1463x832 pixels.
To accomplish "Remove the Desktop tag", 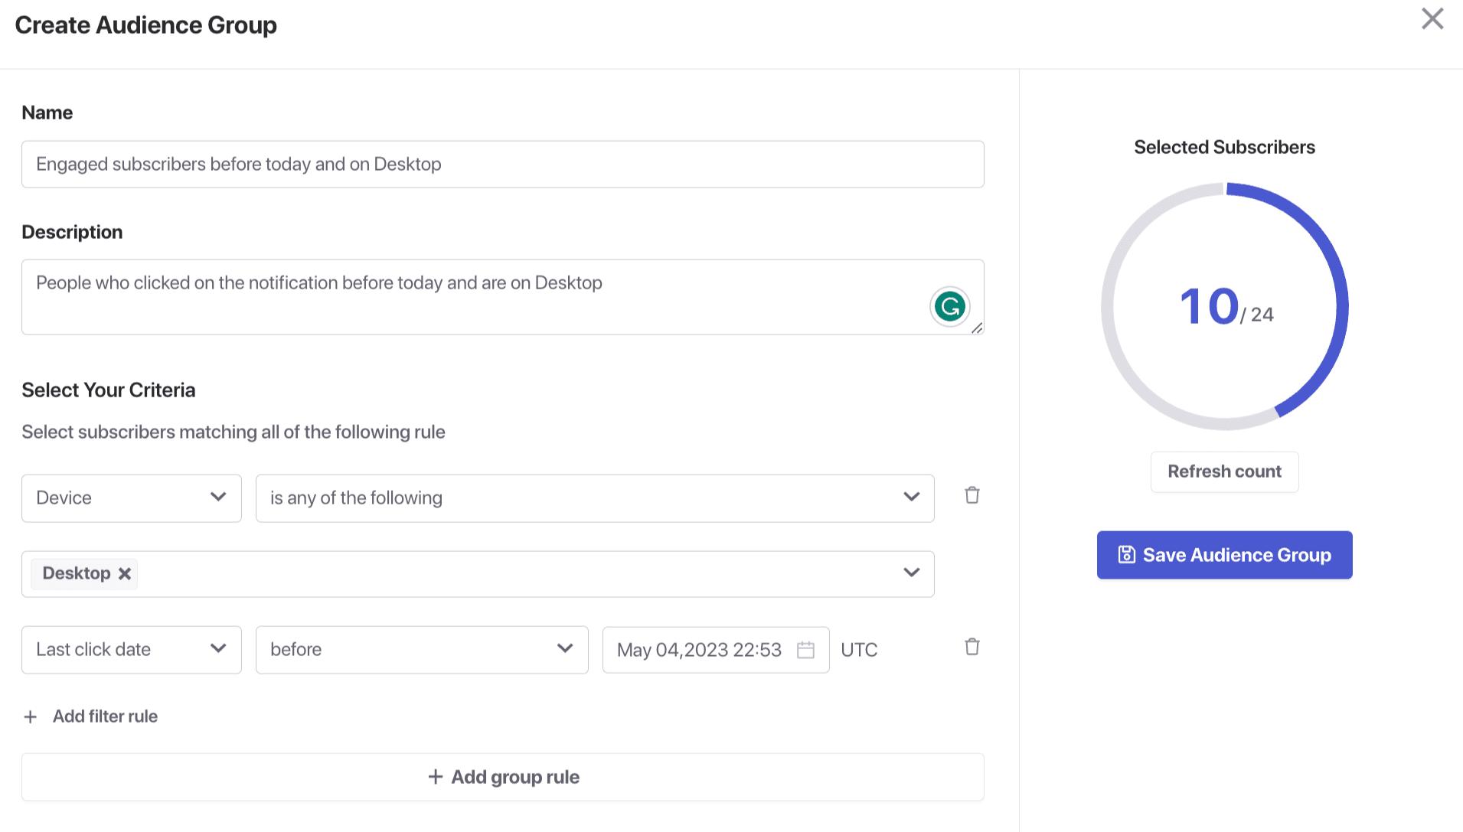I will pos(125,573).
